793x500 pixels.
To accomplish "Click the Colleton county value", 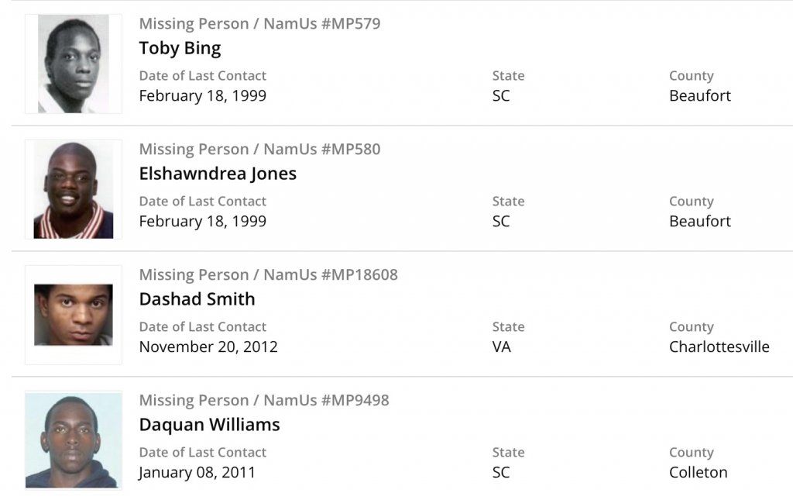I will tap(698, 472).
